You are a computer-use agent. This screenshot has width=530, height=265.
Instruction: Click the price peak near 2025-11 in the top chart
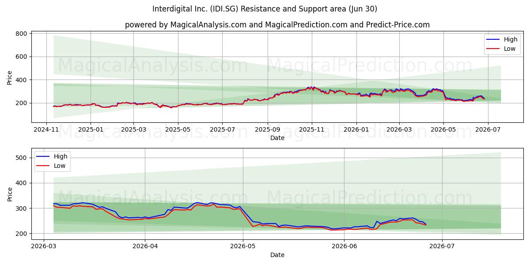[311, 87]
